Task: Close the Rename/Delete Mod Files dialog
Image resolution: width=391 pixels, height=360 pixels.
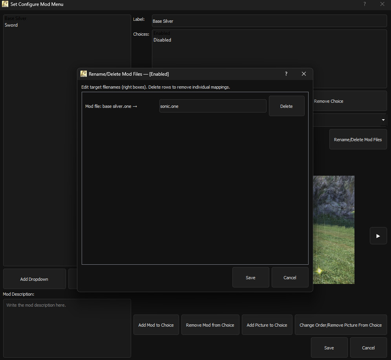Action: pos(304,74)
